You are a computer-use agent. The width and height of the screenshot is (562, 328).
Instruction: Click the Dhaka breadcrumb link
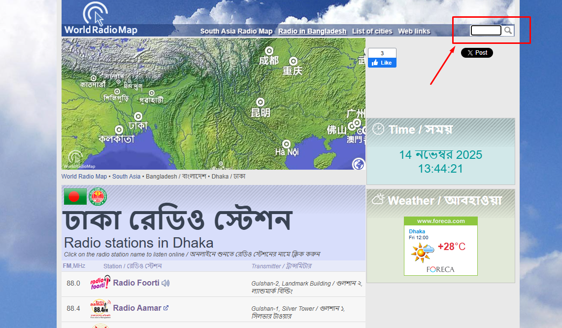click(220, 176)
